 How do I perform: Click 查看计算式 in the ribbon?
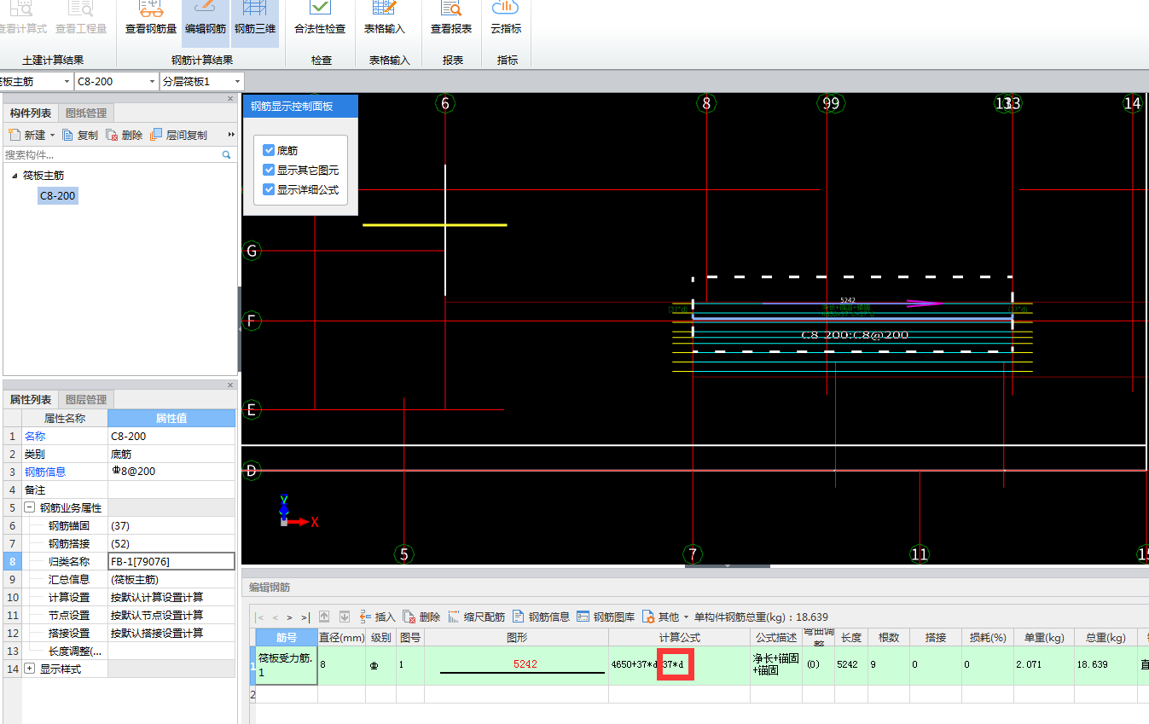click(22, 20)
